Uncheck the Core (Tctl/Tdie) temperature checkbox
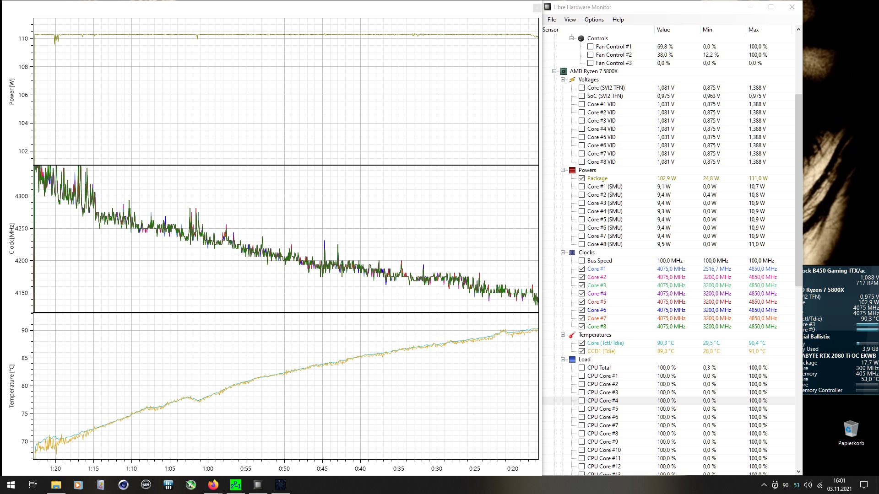879x494 pixels. pos(582,343)
